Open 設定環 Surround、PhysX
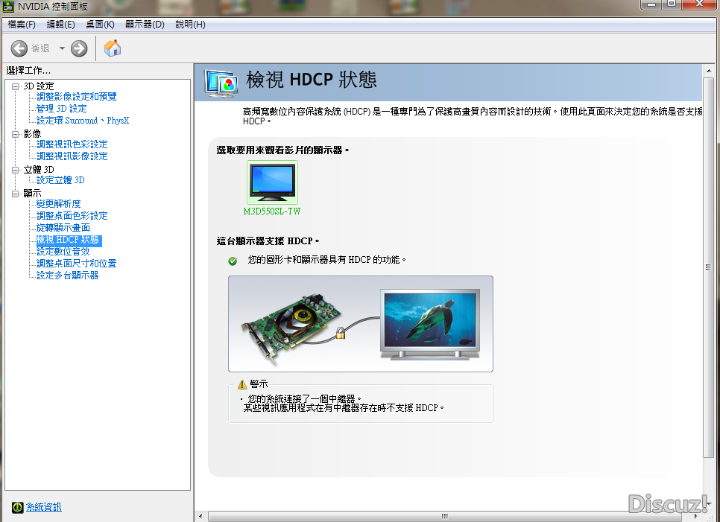Viewport: 720px width, 522px height. [83, 121]
